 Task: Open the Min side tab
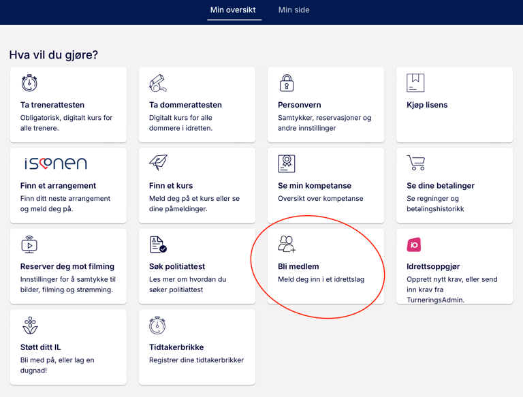(x=294, y=10)
